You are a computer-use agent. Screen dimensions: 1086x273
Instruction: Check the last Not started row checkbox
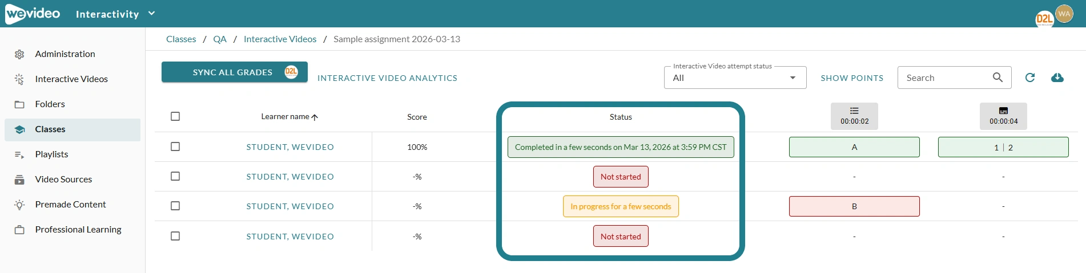175,236
